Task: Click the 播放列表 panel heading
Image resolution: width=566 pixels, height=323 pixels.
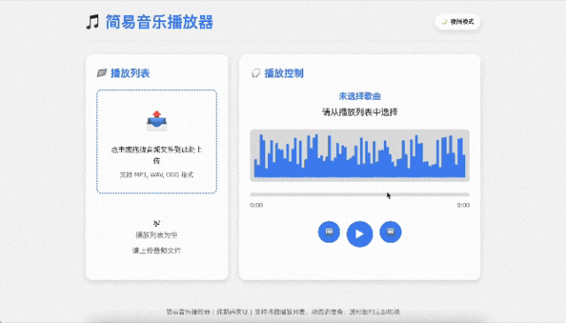Action: (x=130, y=73)
